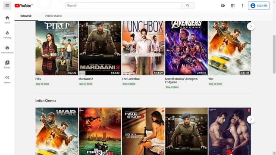Click Buy or Rent under War
The image size is (276, 155).
coord(216,84)
